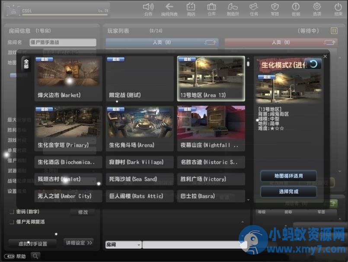Choose the 寂静村 (Dark Village) map
The width and height of the screenshot is (348, 262).
coord(140,162)
